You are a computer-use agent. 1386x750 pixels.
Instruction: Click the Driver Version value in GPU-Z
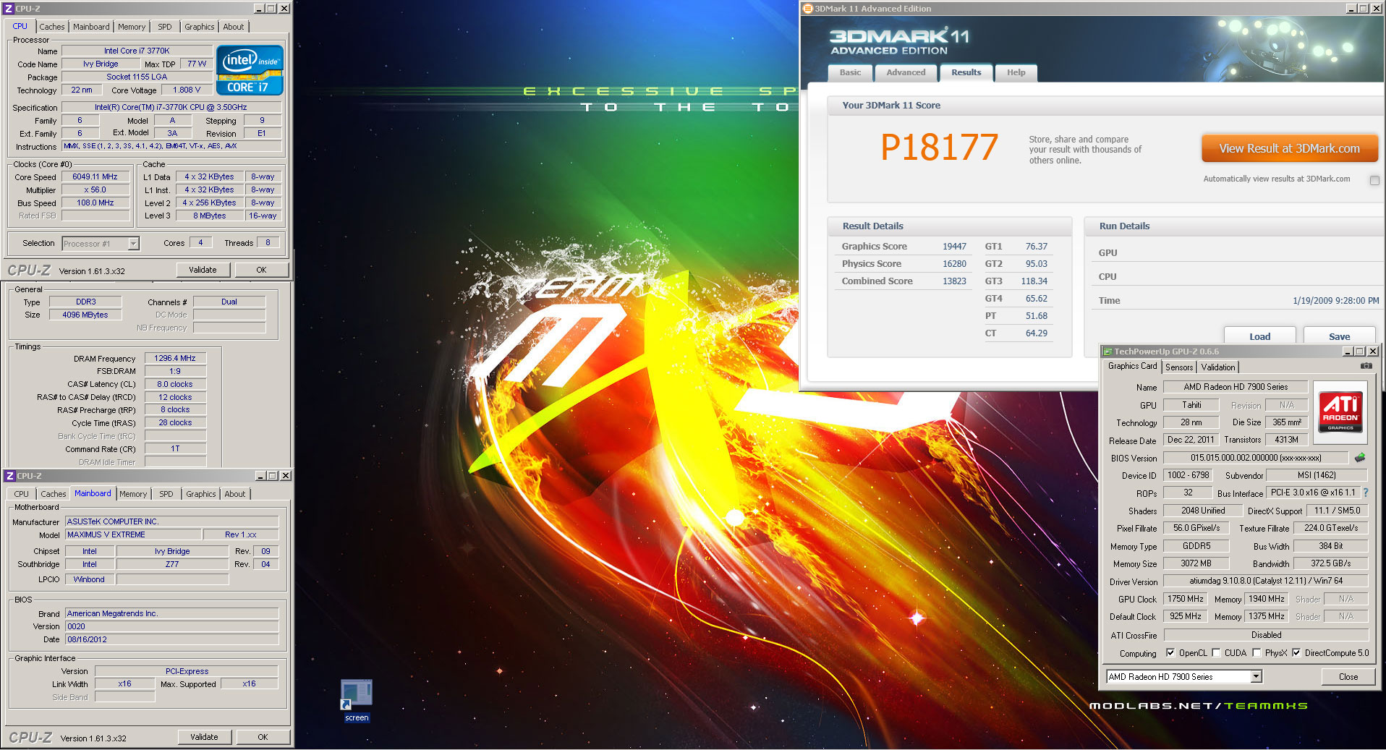[1266, 581]
